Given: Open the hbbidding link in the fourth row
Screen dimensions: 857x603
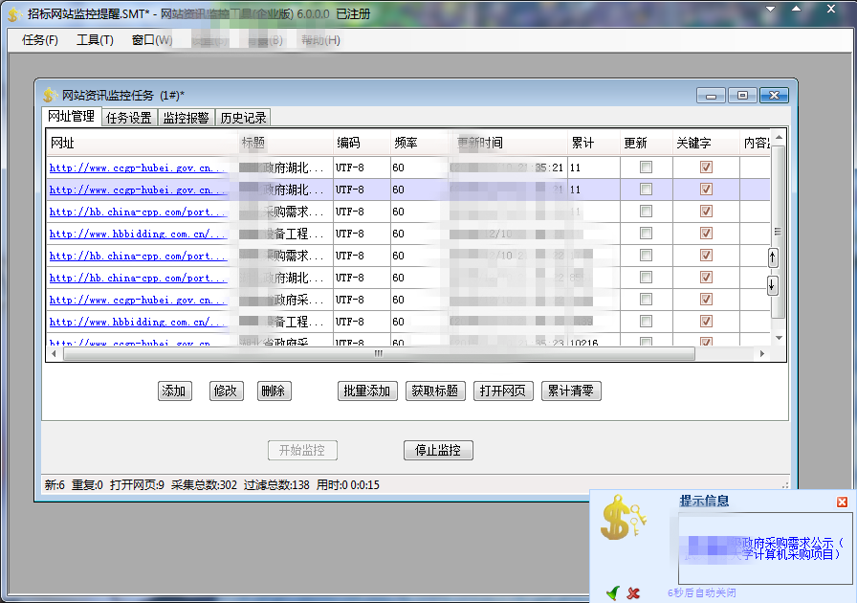Looking at the screenshot, I should [137, 234].
